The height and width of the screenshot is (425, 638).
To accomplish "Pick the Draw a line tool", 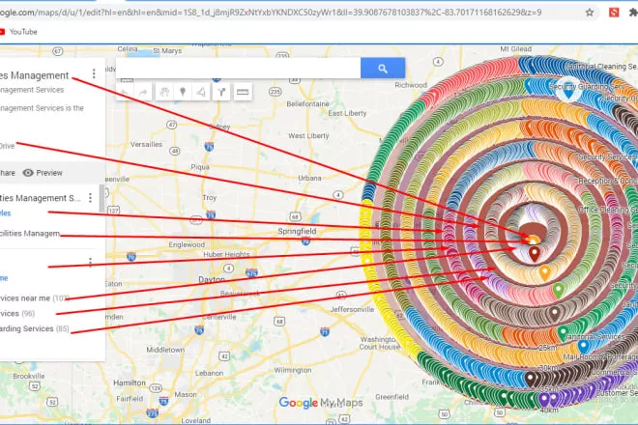I will point(201,92).
